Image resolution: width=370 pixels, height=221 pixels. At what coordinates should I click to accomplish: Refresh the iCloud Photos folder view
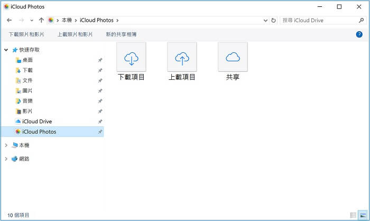273,21
